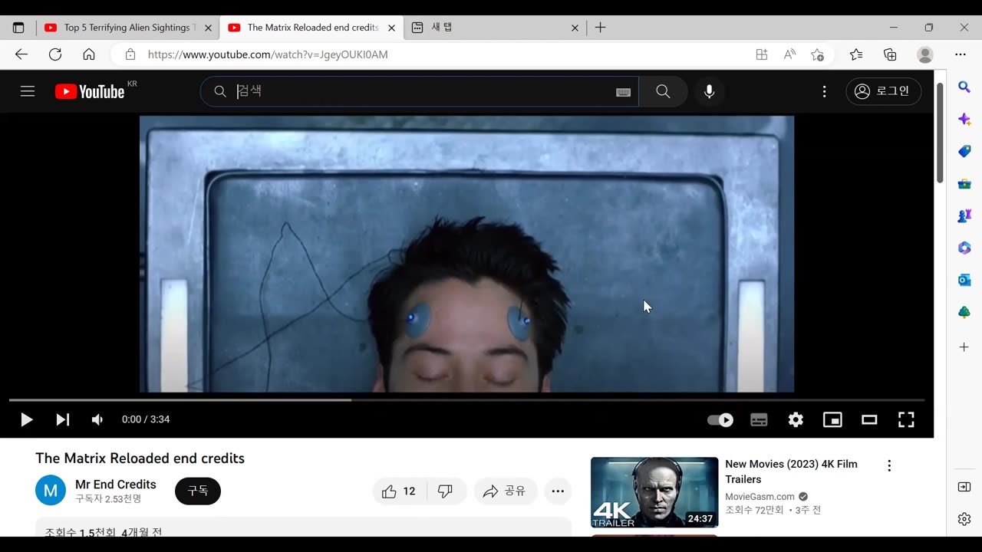The image size is (982, 552).
Task: Like the video (12 likes)
Action: pyautogui.click(x=399, y=491)
